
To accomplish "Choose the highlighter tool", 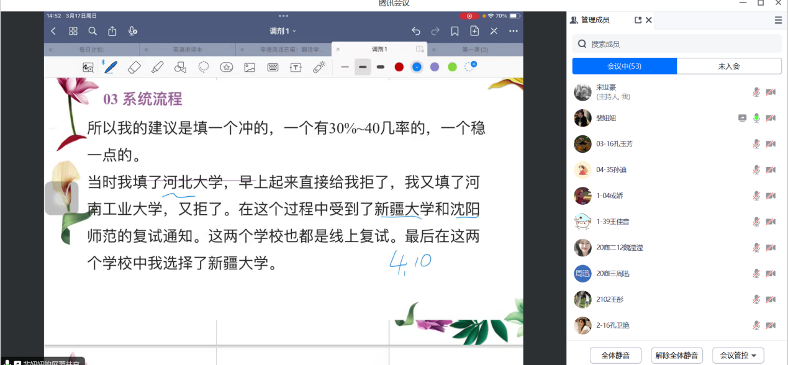I will (157, 67).
